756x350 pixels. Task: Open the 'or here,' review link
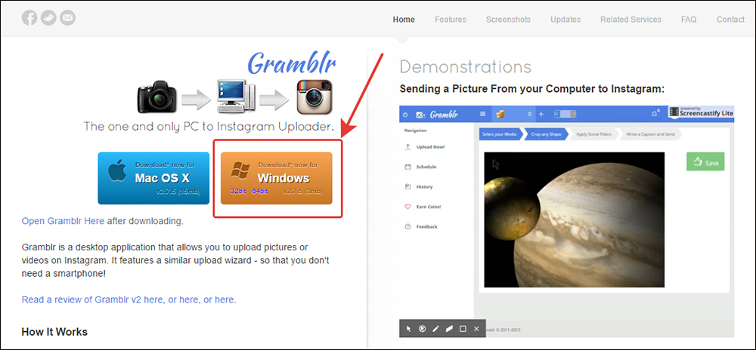point(183,299)
